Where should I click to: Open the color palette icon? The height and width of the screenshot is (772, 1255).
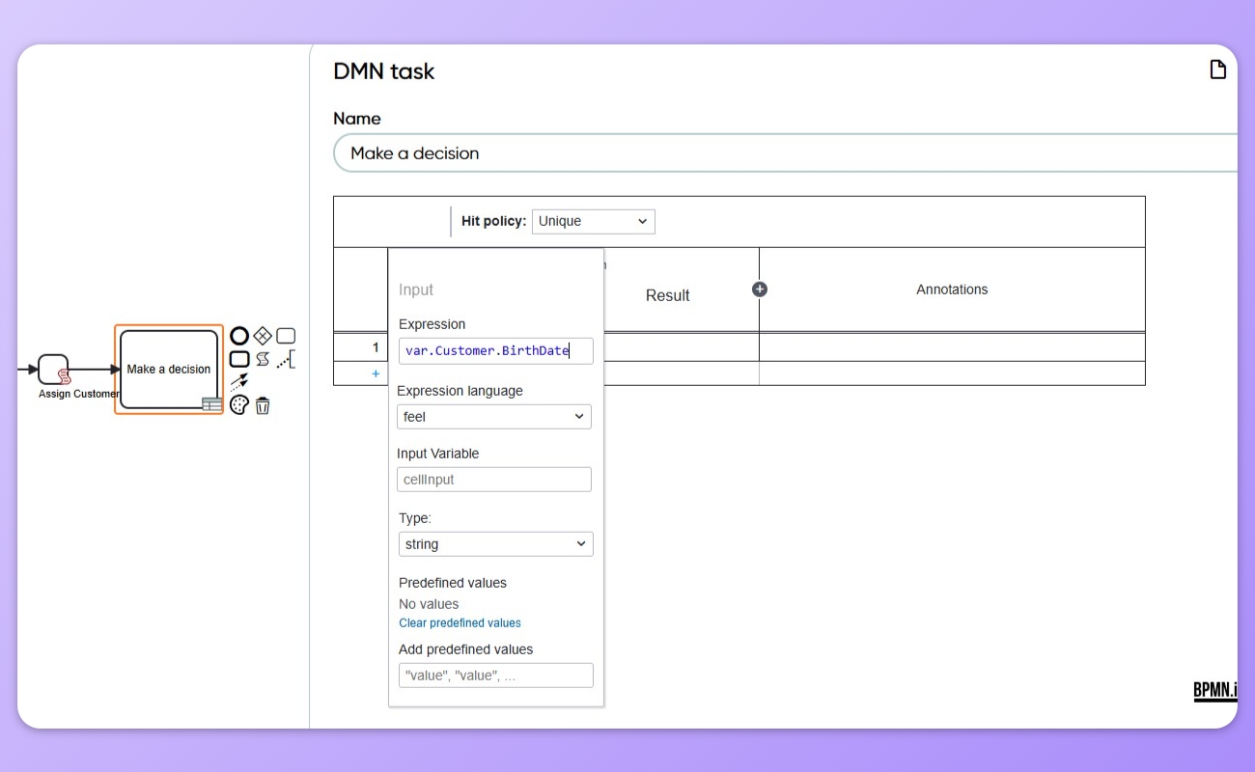pyautogui.click(x=238, y=404)
